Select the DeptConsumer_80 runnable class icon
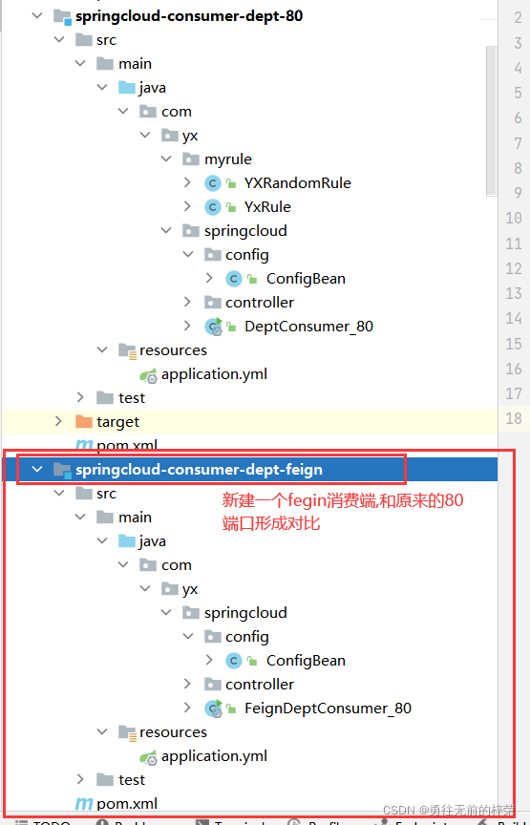 pos(213,327)
